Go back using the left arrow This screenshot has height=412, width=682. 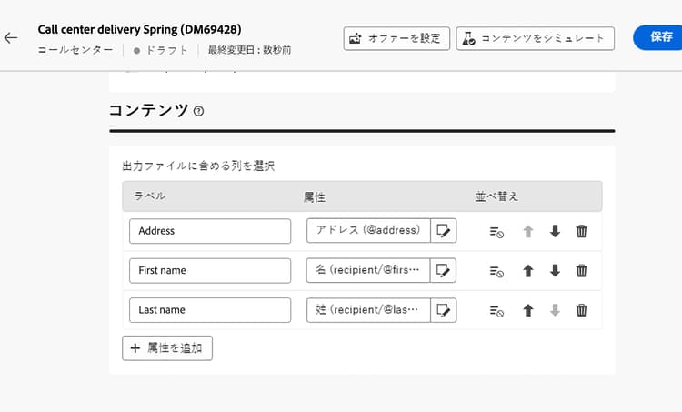11,38
